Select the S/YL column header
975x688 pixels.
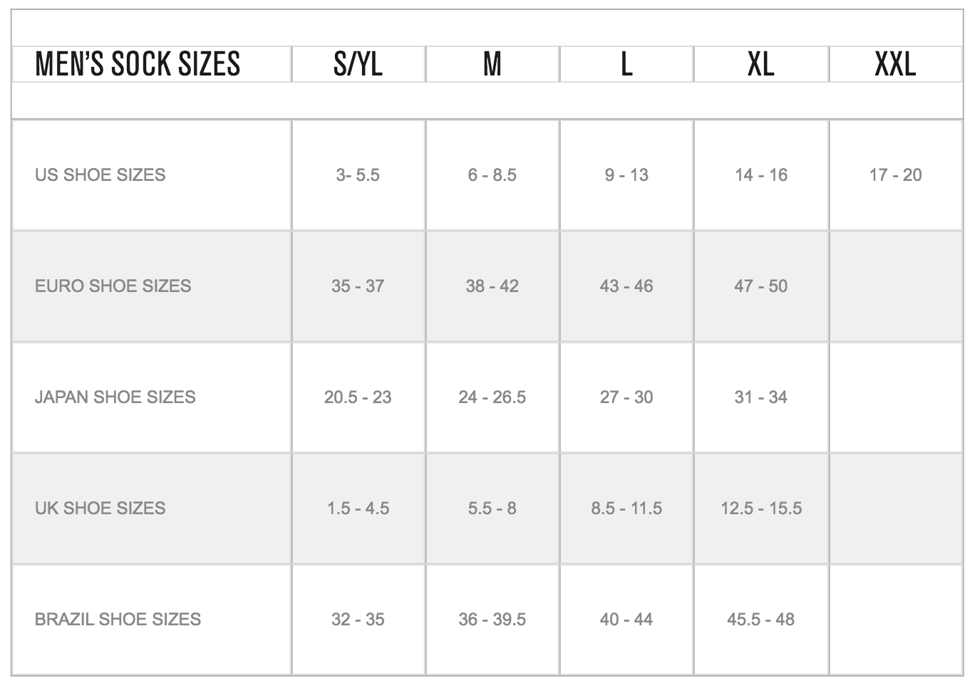(358, 64)
